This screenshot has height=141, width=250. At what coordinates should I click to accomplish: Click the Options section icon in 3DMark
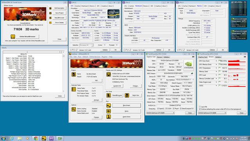[x=73, y=110]
